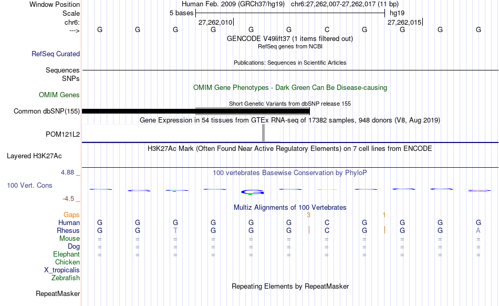Click 100 vertebrates Basewise Conservation title
Screen dimensions: 499x306
tap(289, 173)
